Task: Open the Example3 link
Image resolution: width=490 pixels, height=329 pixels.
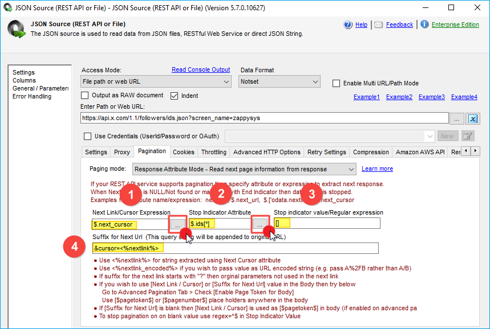Action: pos(431,97)
